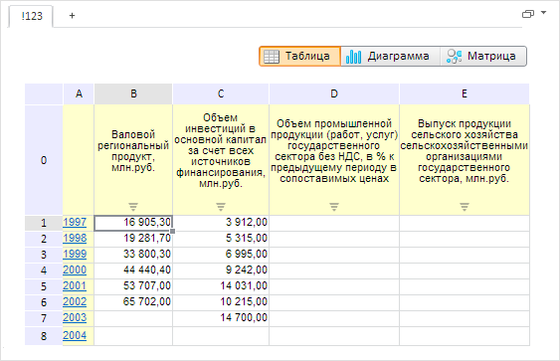
Task: Add a new sheet with the plus tab
Action: tap(73, 16)
